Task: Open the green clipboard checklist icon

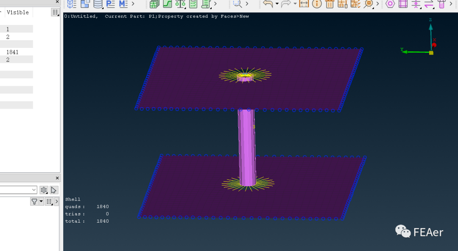Action: [x=193, y=4]
